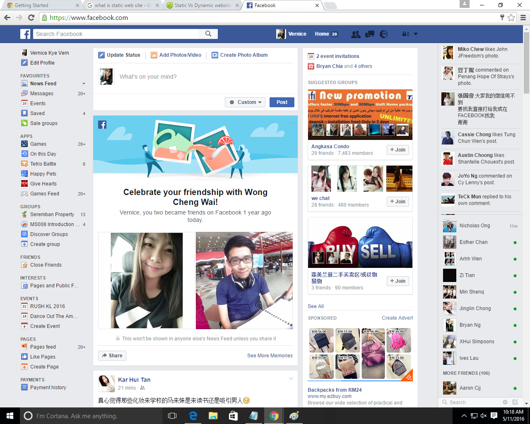Open the options chevron on Kar Hui Tan's post
Screen dimensions: 530x424
pyautogui.click(x=291, y=378)
